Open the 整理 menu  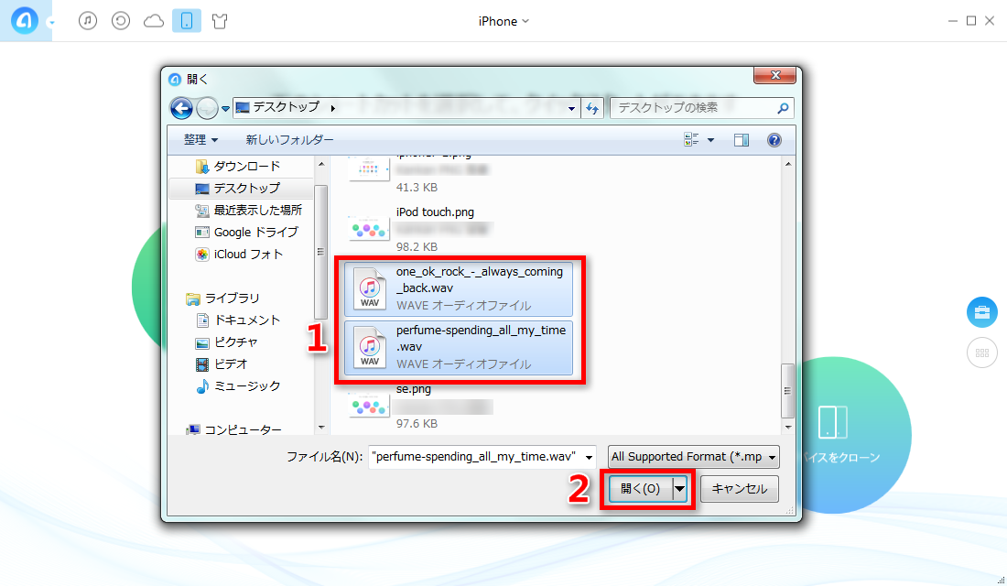(200, 139)
